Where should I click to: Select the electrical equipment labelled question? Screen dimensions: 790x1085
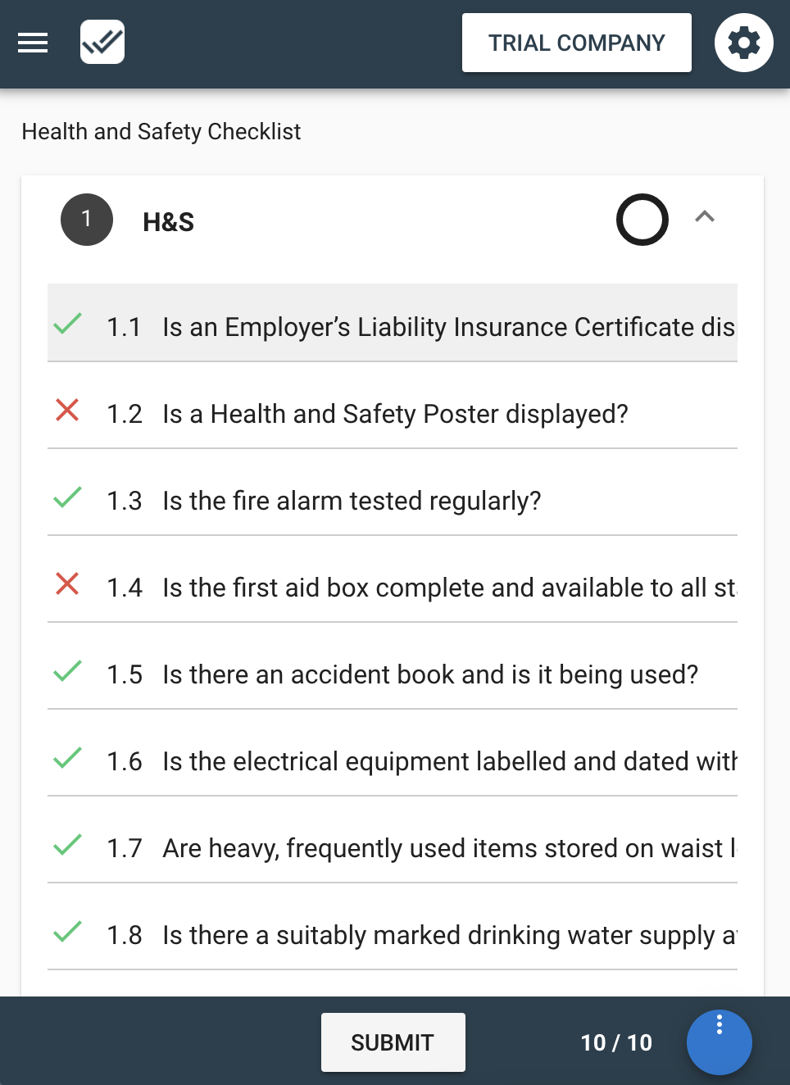point(449,761)
